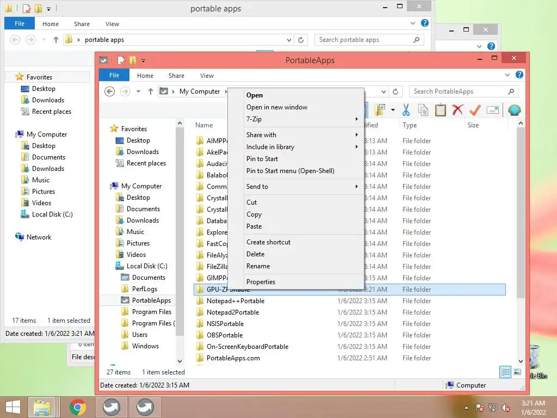Click Up arrow in PortableApps window

pos(151,91)
